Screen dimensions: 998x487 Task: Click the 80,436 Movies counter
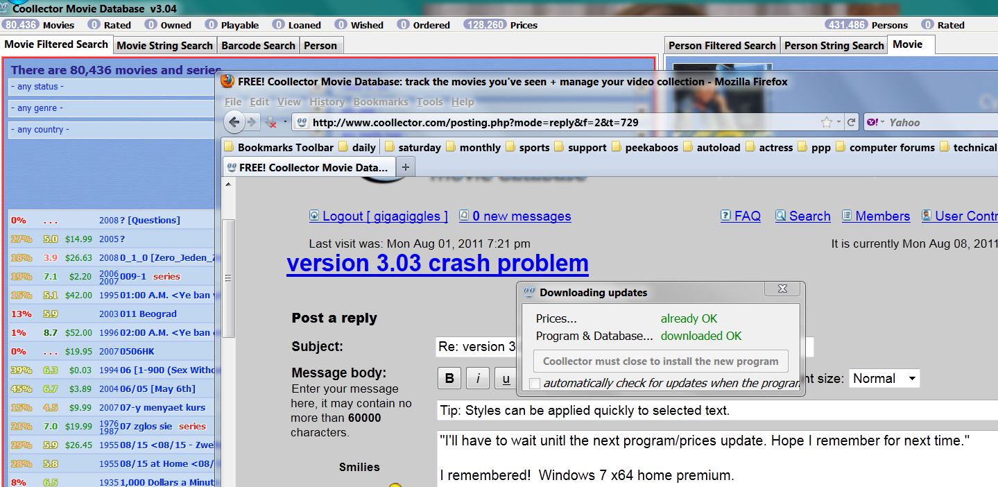pyautogui.click(x=38, y=25)
